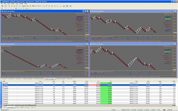Open the Window menu
Viewport: 178px width, 111px height.
[21, 4]
